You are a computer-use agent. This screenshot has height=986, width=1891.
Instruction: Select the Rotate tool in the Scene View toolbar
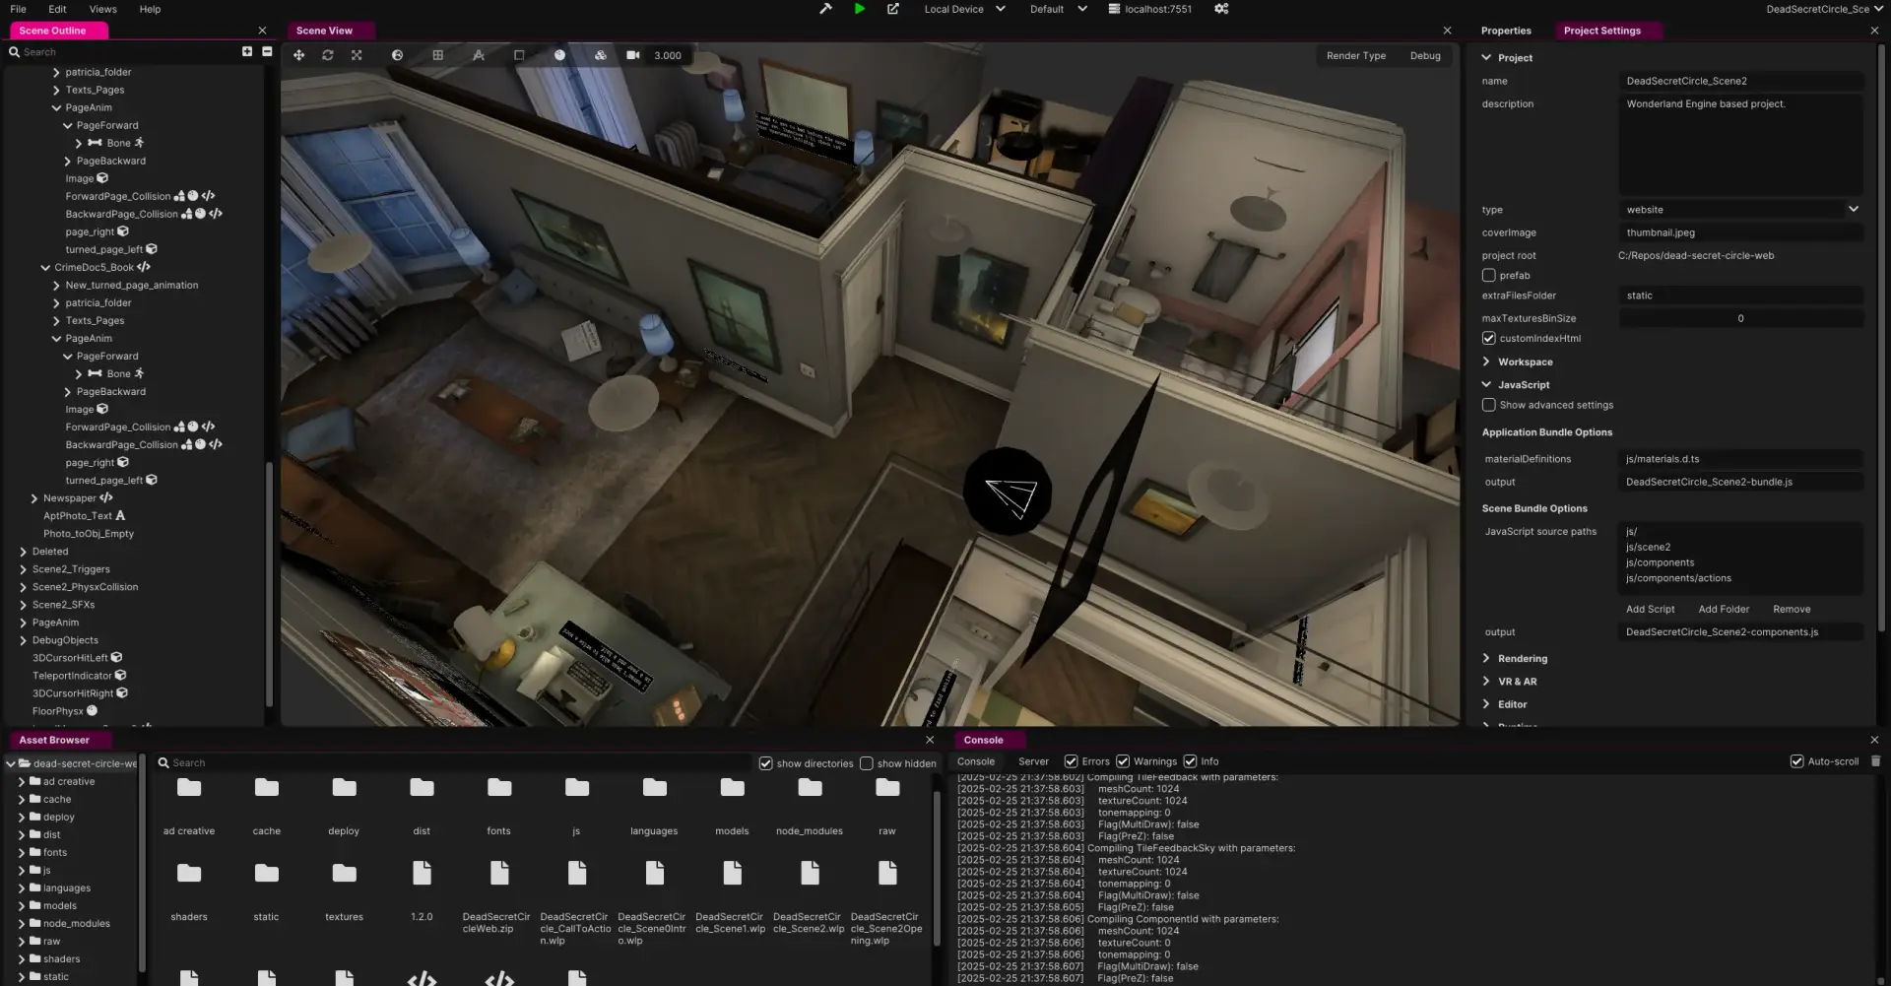pyautogui.click(x=328, y=55)
